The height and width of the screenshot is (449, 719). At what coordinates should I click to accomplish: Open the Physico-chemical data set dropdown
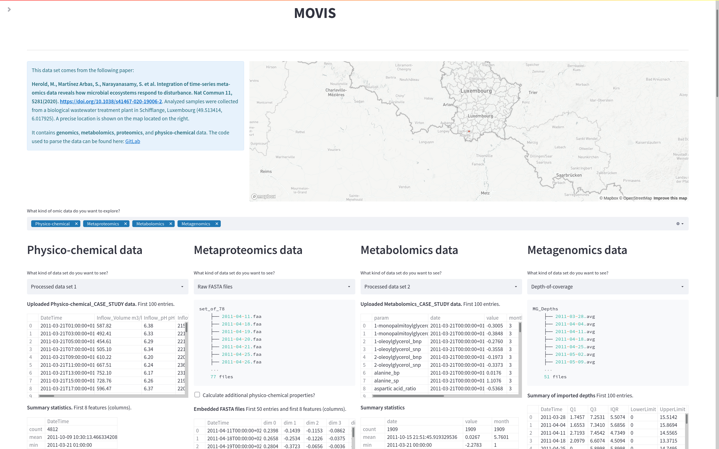point(108,287)
